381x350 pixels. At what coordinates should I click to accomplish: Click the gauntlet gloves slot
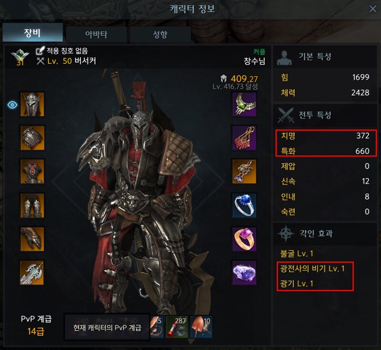32,239
